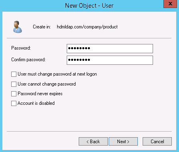This screenshot has height=152, width=179.
Task: Click the 'Confirm password:' field label
Action: tap(28, 60)
